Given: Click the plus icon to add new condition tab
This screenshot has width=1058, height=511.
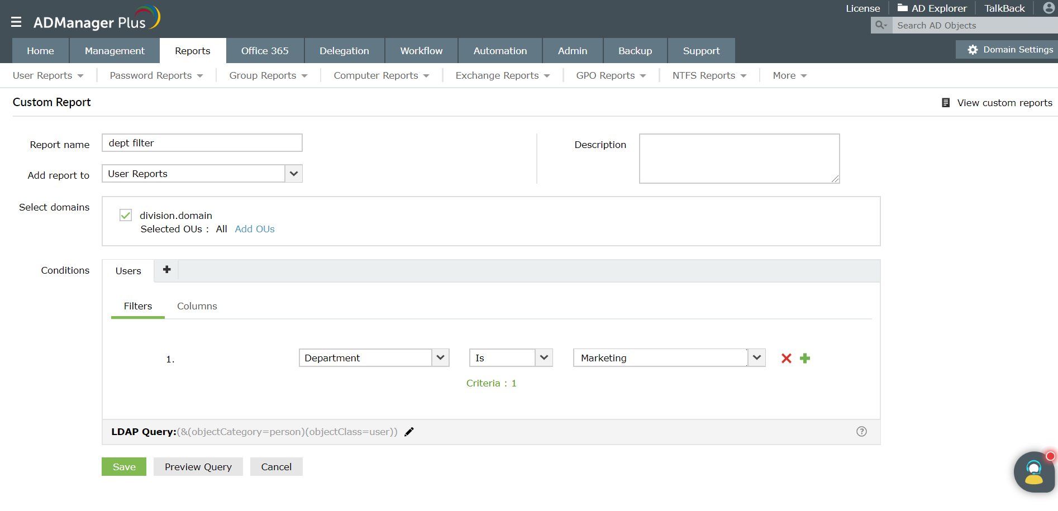Looking at the screenshot, I should (x=166, y=270).
